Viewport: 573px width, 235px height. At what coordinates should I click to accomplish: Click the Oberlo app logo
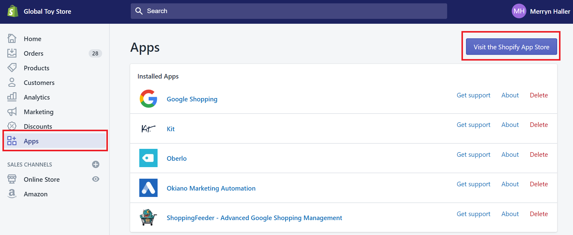pos(148,158)
